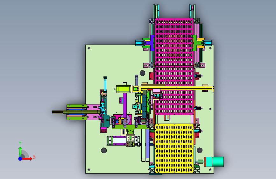Pick the long yellow rail crossing the magenta tray

[x=177, y=88]
